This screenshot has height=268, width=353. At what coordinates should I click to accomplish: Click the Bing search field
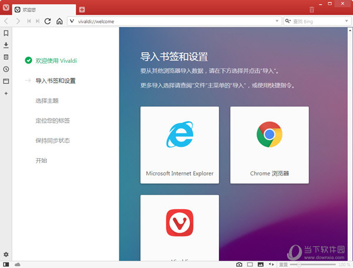pyautogui.click(x=318, y=21)
